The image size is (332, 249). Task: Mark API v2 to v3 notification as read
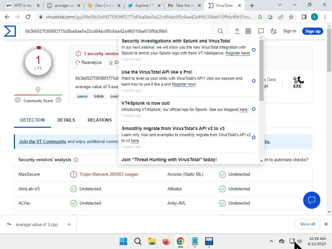coord(254,137)
